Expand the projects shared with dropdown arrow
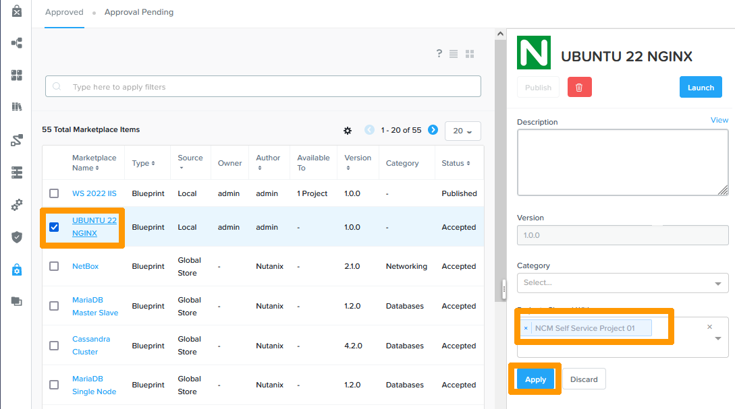 click(x=717, y=338)
